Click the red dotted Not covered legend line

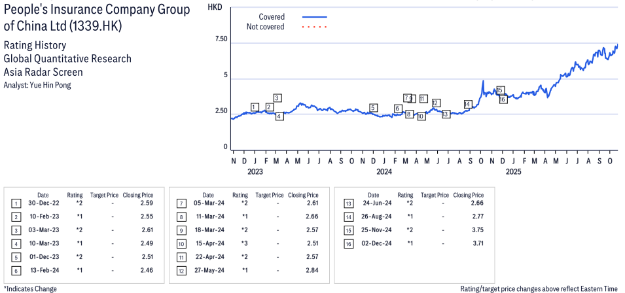(x=315, y=27)
